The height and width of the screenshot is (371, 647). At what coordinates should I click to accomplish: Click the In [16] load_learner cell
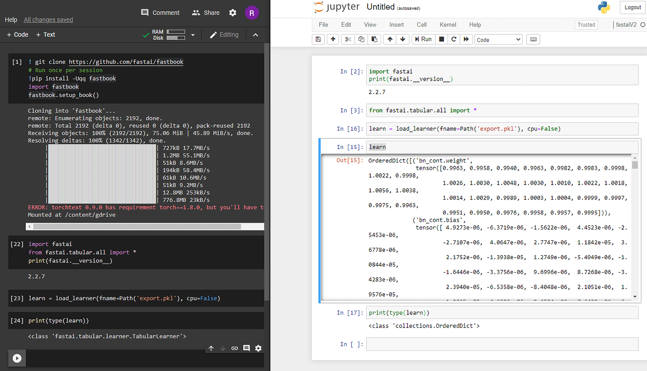(x=502, y=129)
